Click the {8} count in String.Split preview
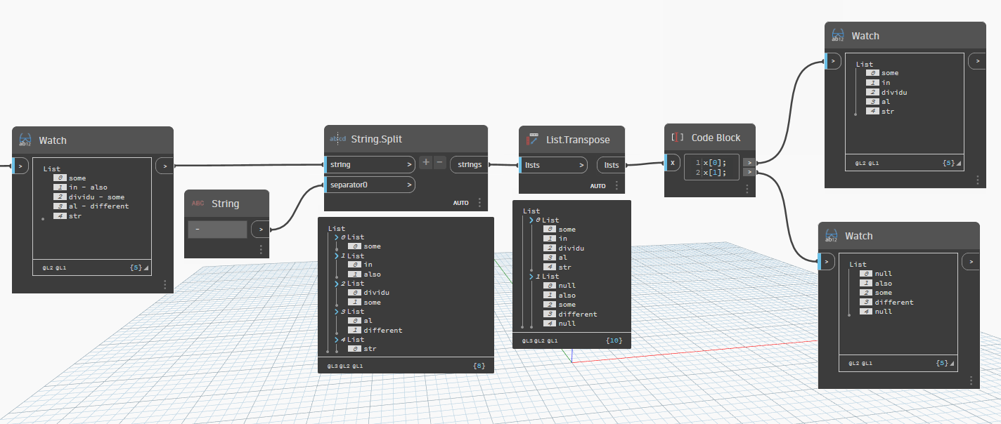1001x424 pixels. [479, 366]
